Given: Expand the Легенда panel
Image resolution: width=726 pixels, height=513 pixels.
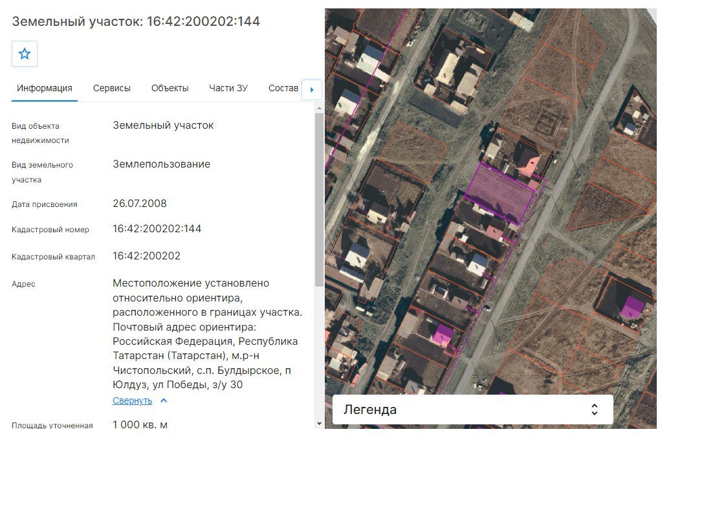Looking at the screenshot, I should tap(473, 409).
